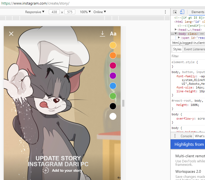Click the html.js.logged-in breadcrumb
This screenshot has height=180, width=205.
189,43
